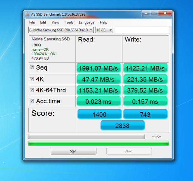Click the total score 2838
This screenshot has height=181, width=193.
tap(123, 125)
